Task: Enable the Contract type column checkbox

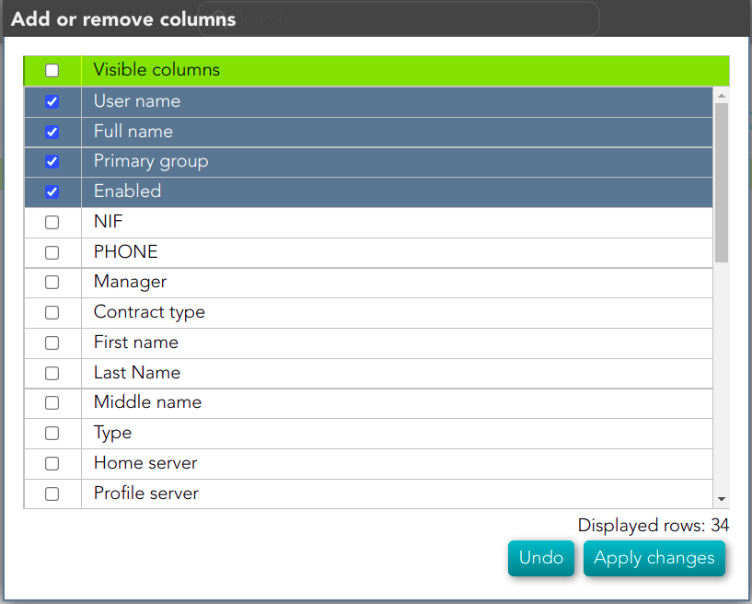Action: [x=52, y=312]
